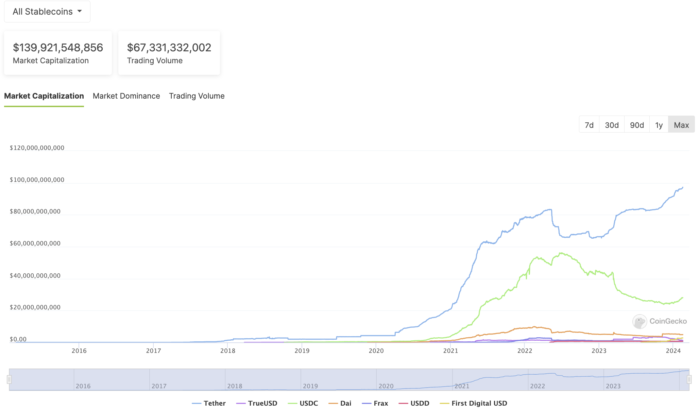Toggle the Dai series in the legend

[x=340, y=403]
